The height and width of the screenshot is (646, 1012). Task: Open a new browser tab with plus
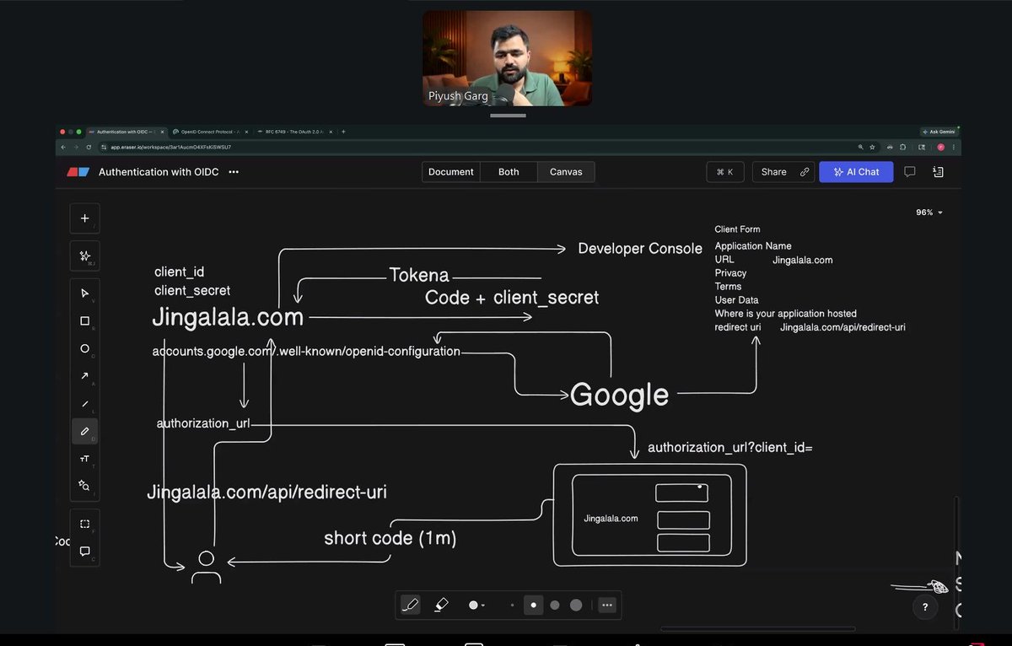pyautogui.click(x=343, y=132)
